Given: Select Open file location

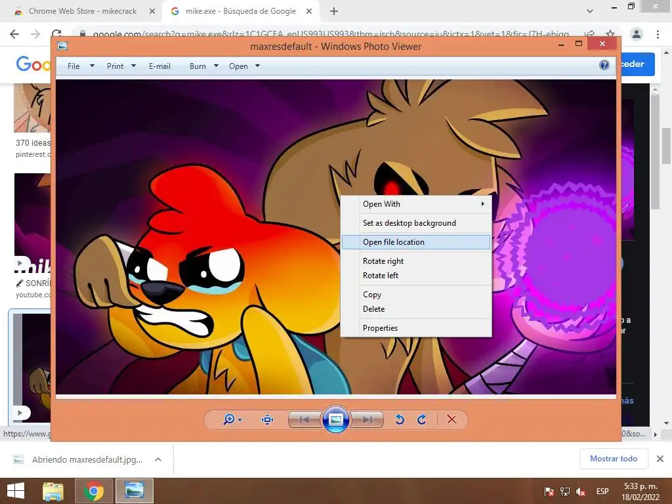Looking at the screenshot, I should click(x=416, y=242).
